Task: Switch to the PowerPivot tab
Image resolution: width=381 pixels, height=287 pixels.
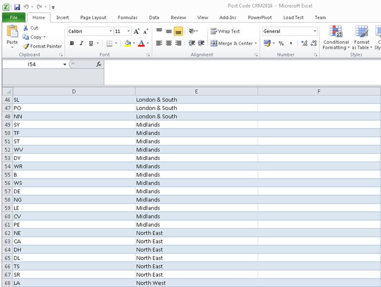Action: 260,18
